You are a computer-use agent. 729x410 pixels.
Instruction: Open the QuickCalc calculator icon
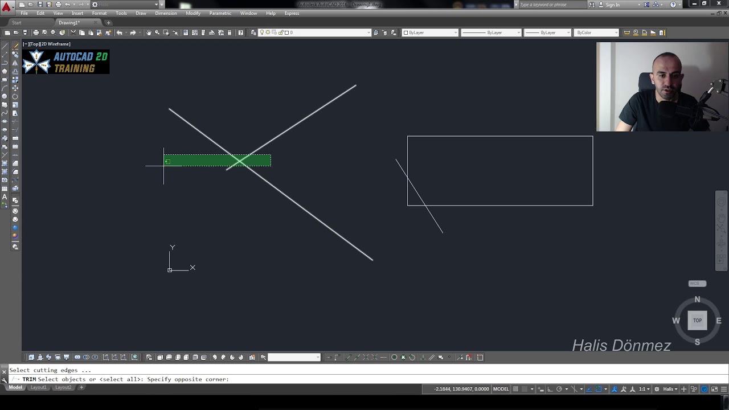point(230,32)
